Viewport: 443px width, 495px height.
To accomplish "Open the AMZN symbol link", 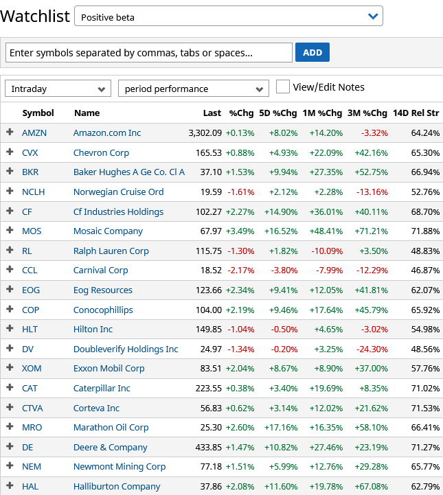I will [34, 133].
